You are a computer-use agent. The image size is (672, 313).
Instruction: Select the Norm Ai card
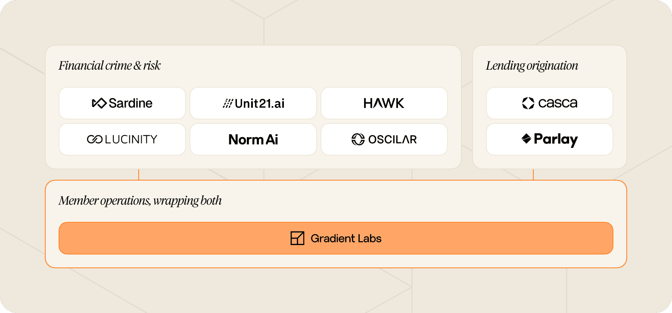pyautogui.click(x=253, y=139)
